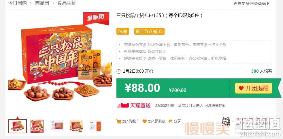Select the fifth product thumbnail
This screenshot has width=283, height=139.
click(x=96, y=126)
